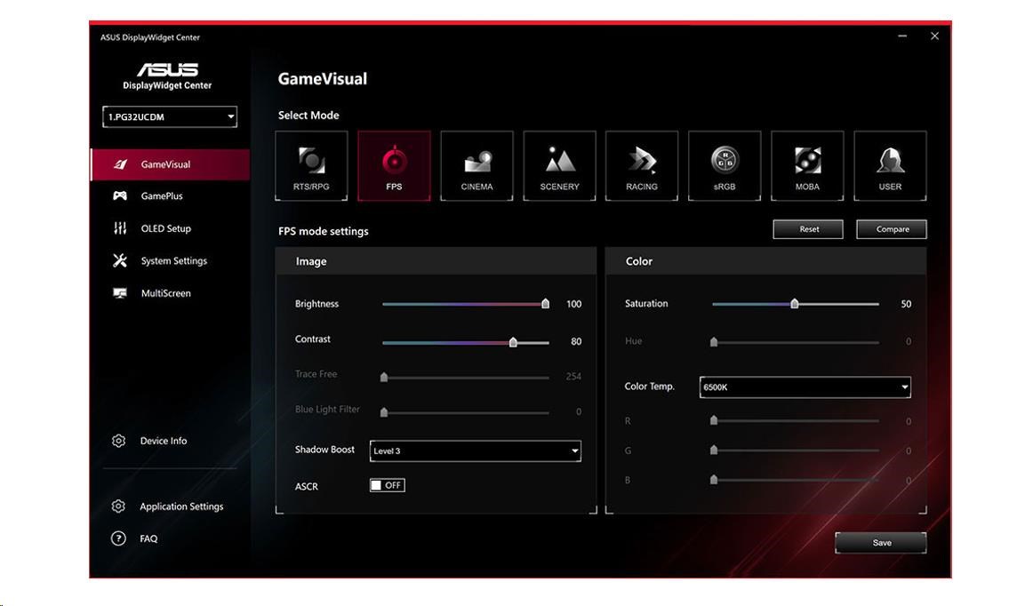Screen dimensions: 1025x606
Task: Open the FAQ page
Action: 148,538
